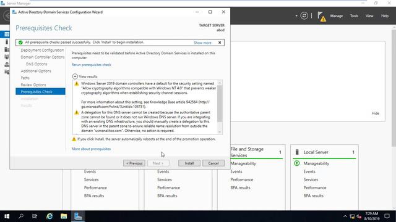The height and width of the screenshot is (222, 396).
Task: Select DNS Options step
Action: point(37,64)
